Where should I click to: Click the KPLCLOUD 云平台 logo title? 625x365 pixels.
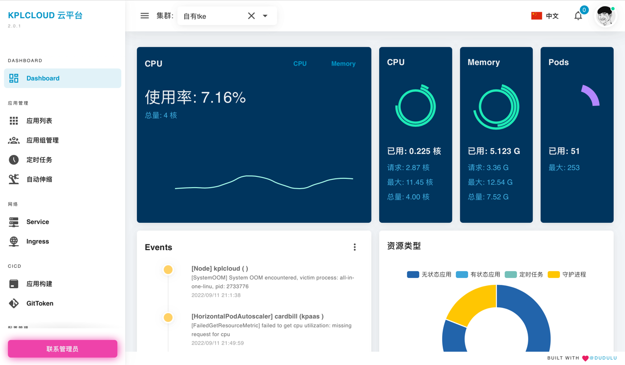[x=45, y=15]
